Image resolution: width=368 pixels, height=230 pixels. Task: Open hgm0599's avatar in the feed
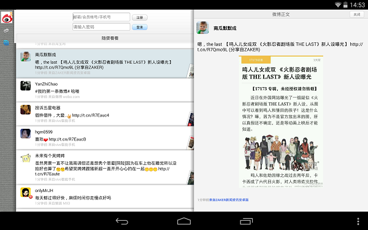point(25,134)
